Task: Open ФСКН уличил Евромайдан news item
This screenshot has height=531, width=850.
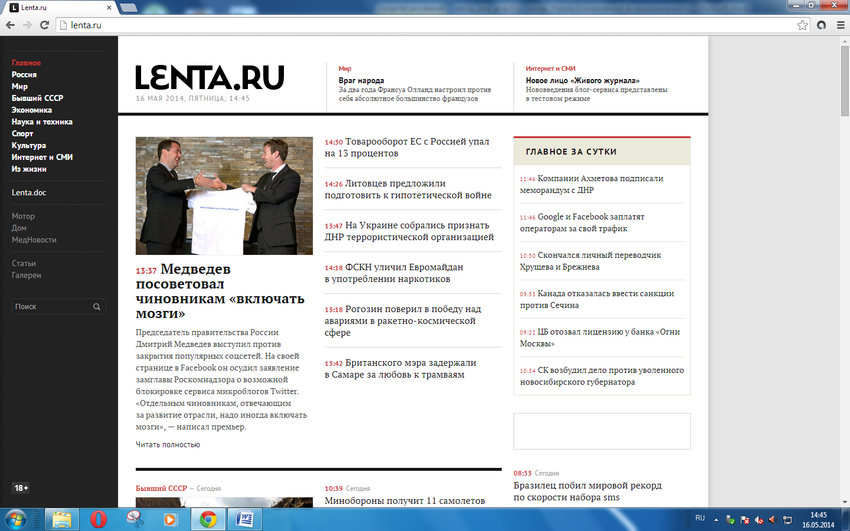Action: pyautogui.click(x=394, y=273)
